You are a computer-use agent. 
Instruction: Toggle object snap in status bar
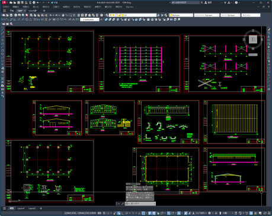click(143, 213)
